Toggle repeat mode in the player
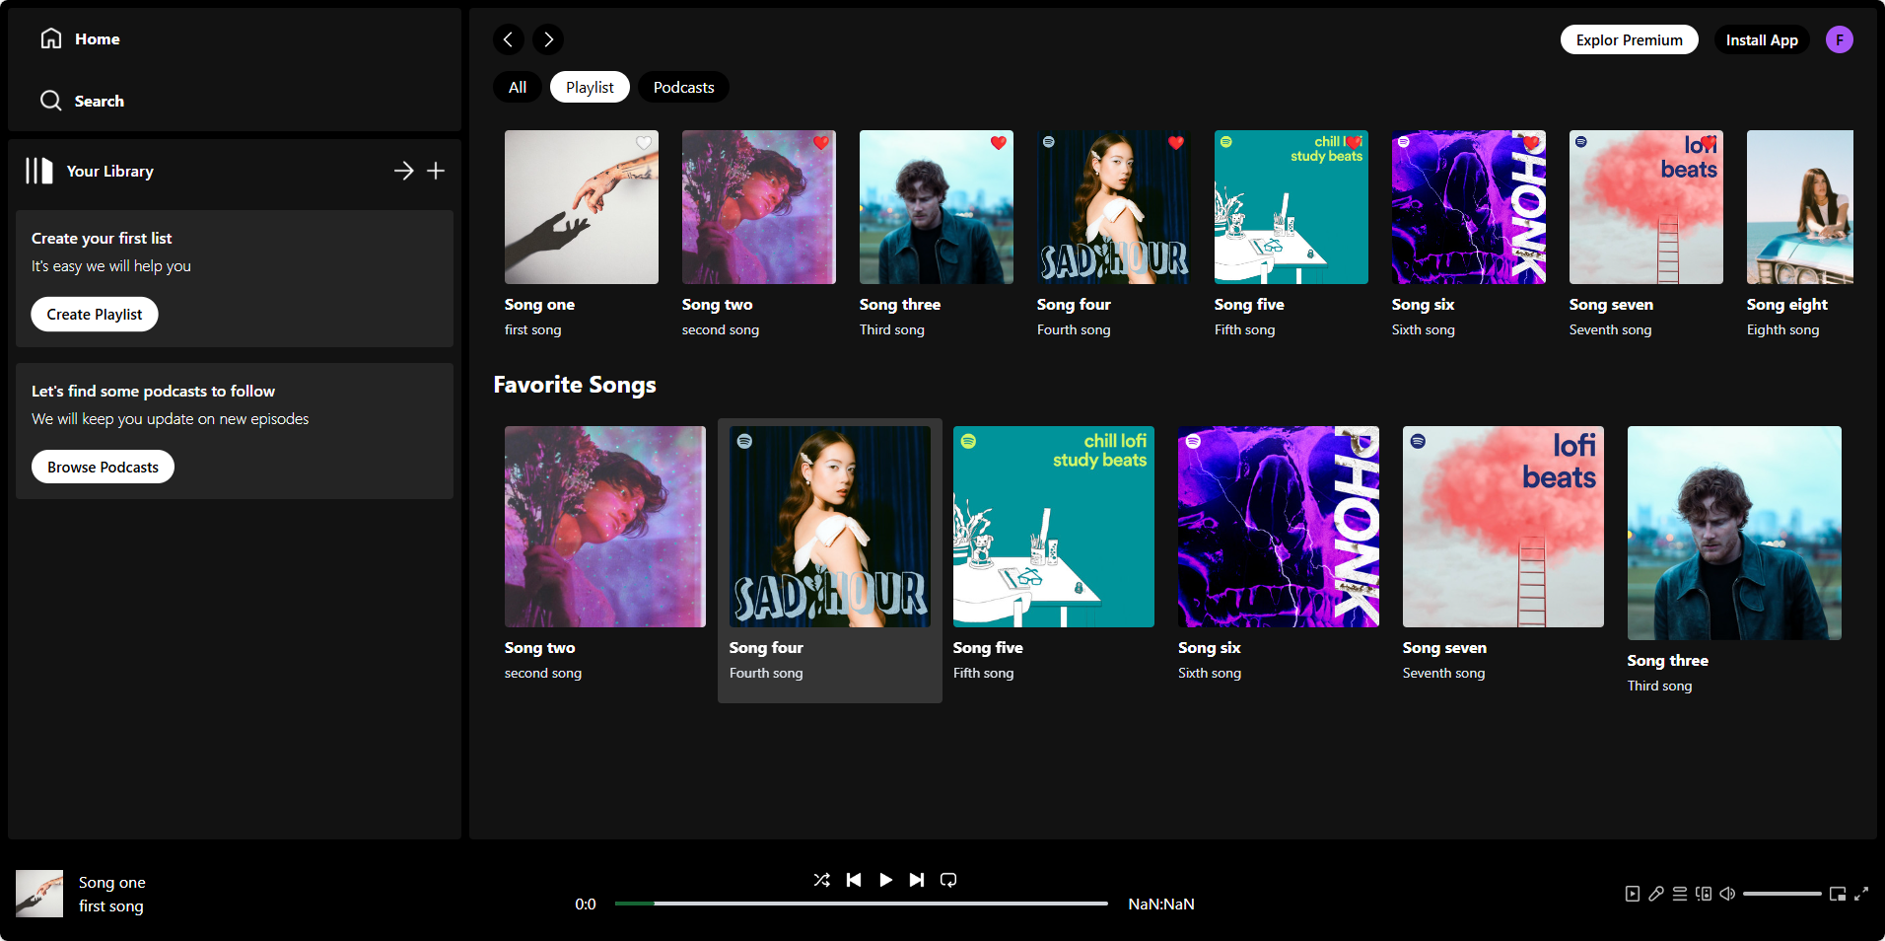Viewport: 1885px width, 941px height. point(948,880)
